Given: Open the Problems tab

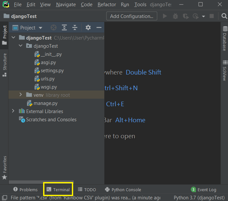Looking at the screenshot, I should tap(25, 190).
